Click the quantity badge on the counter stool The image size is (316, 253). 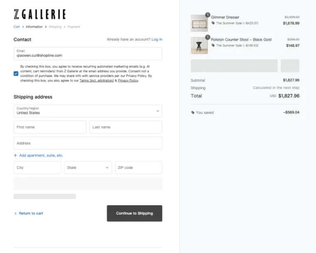coord(208,37)
